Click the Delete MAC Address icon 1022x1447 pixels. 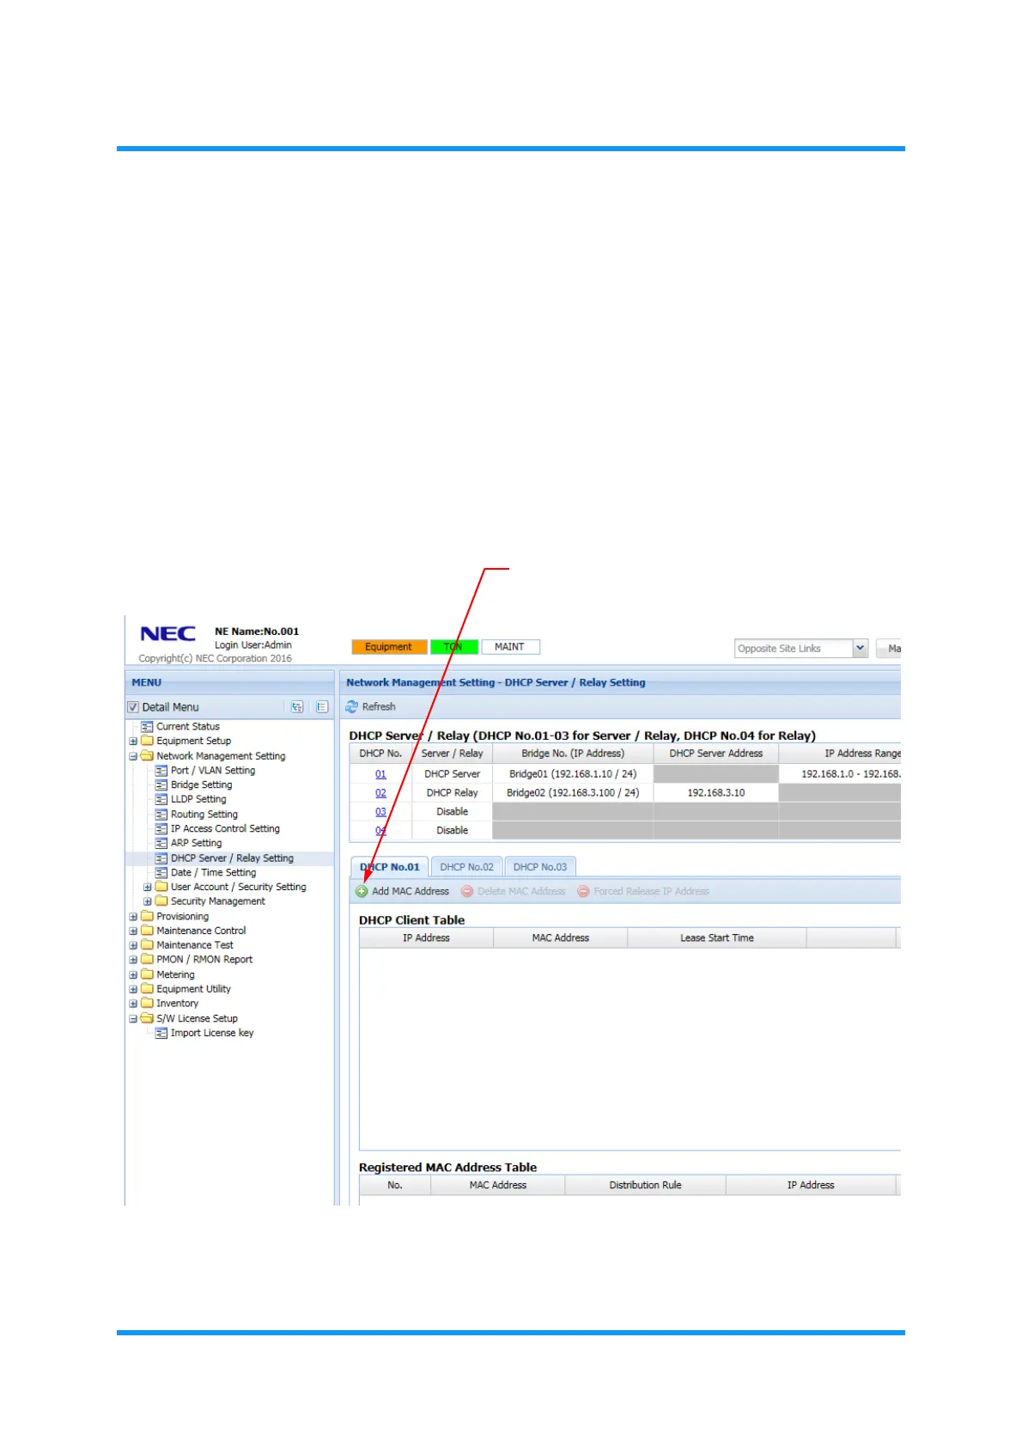coord(467,891)
